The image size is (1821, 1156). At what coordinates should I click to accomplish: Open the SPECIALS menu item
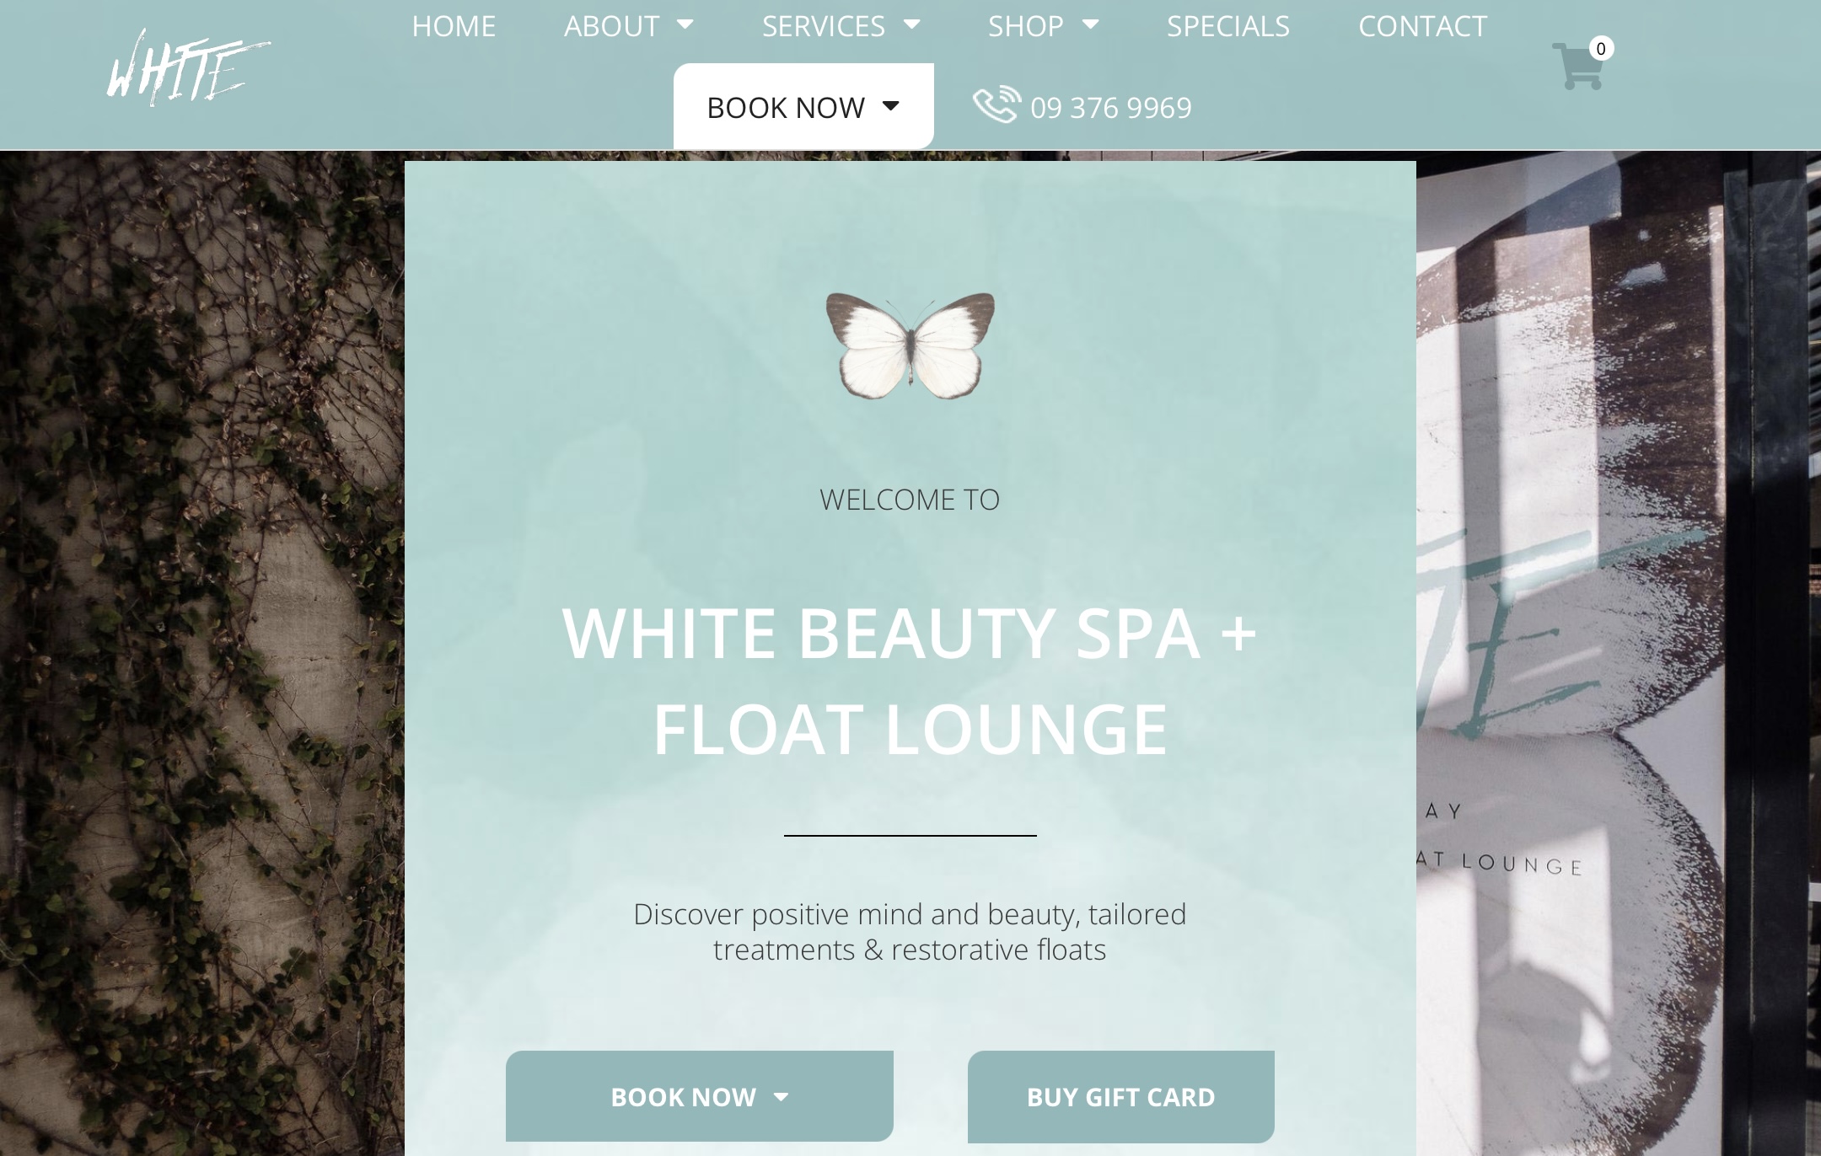[x=1228, y=26]
